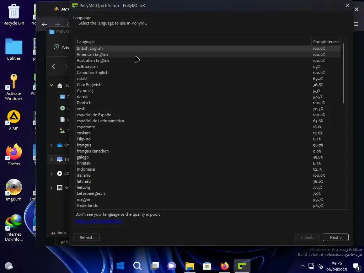Screen dimensions: 364x273
Task: Collapse the Home tree in File Explorer
Action: tap(51, 85)
